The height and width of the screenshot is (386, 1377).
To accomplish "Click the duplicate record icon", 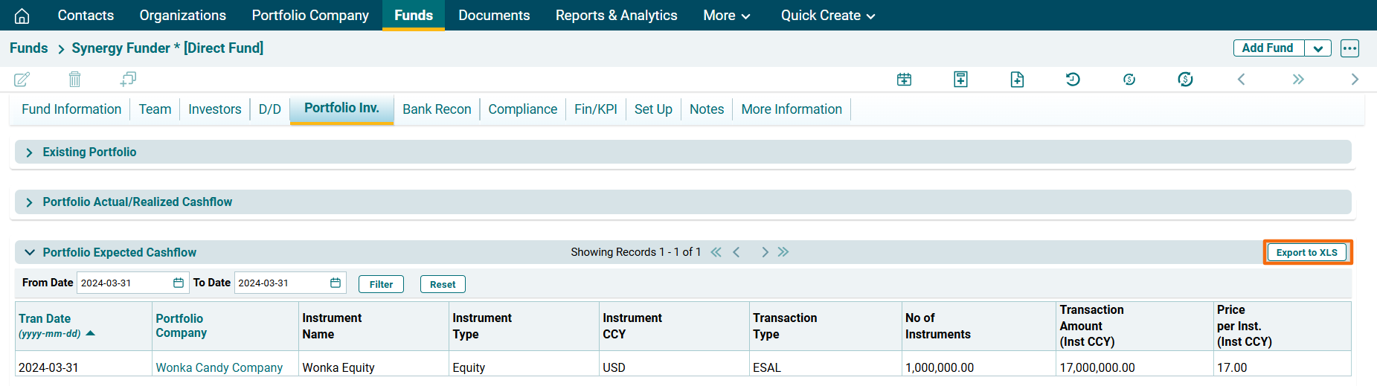I will tap(128, 79).
